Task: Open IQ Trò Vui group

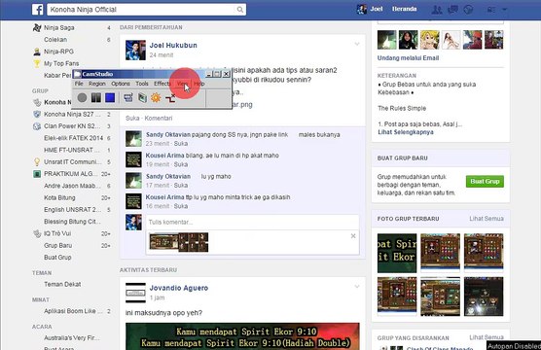Action: (57, 233)
